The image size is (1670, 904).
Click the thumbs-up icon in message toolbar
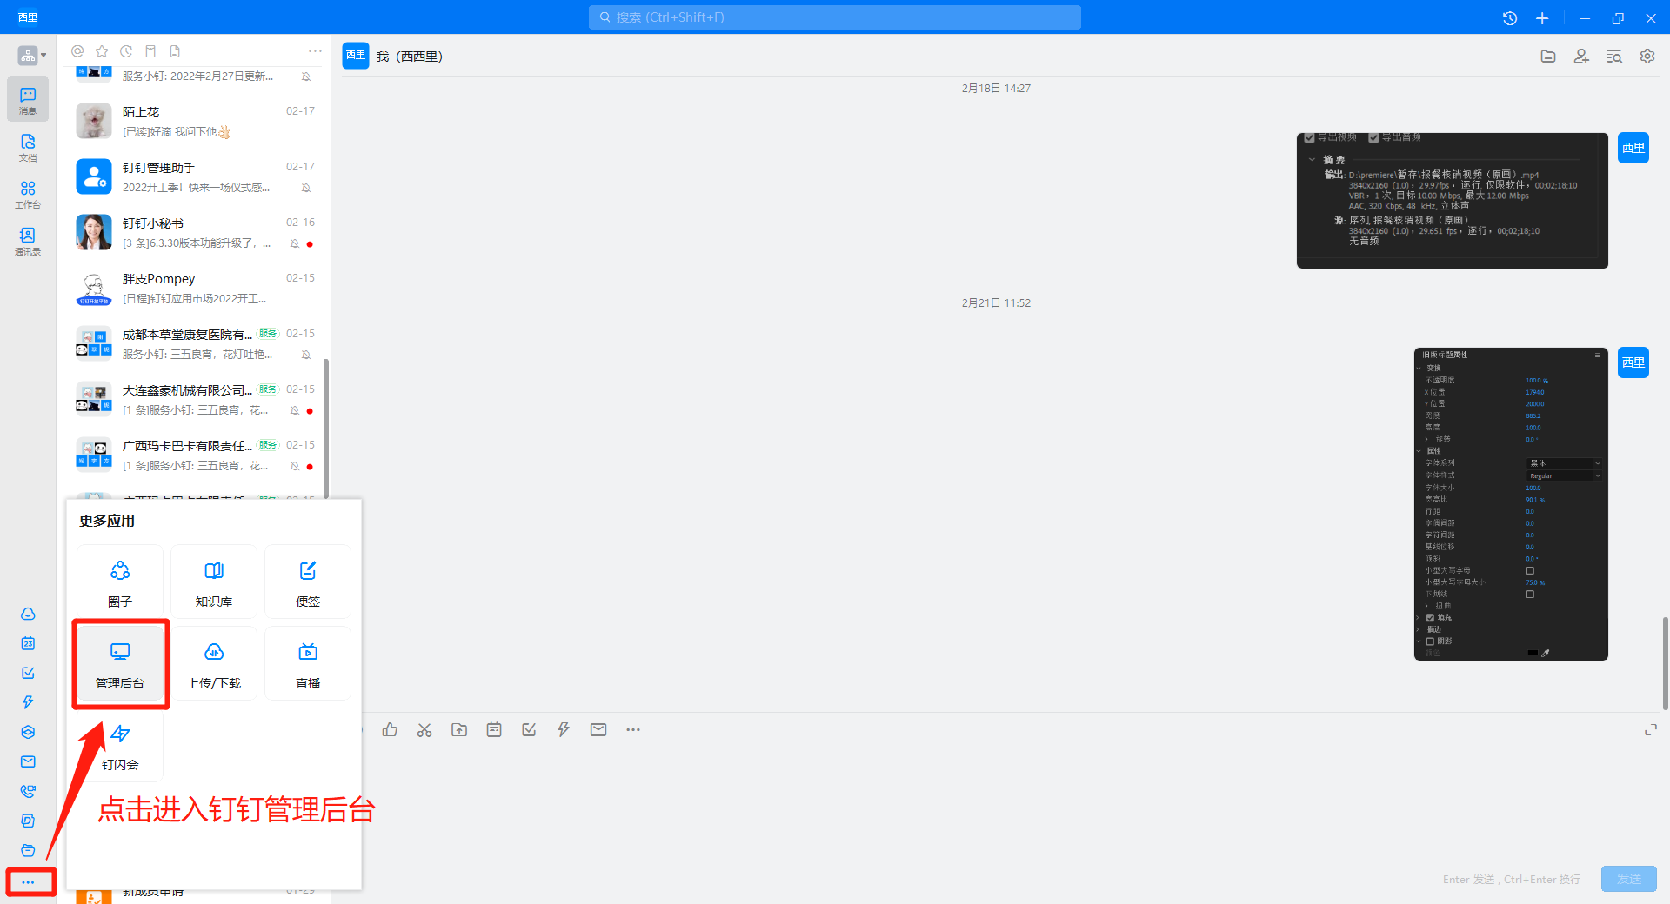pyautogui.click(x=390, y=730)
